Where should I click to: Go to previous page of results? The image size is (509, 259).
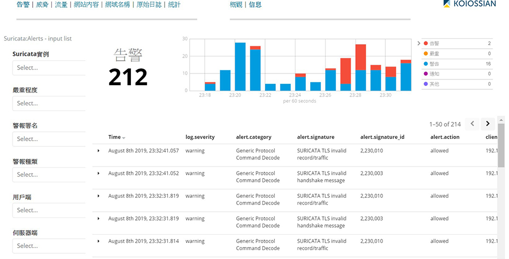point(472,124)
